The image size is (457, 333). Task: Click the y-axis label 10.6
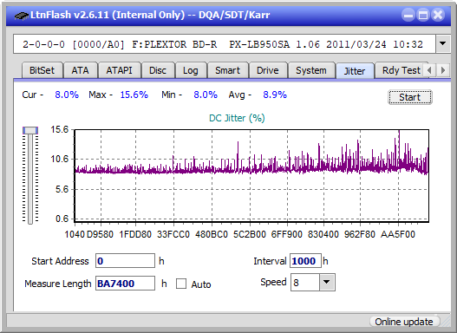pyautogui.click(x=60, y=159)
